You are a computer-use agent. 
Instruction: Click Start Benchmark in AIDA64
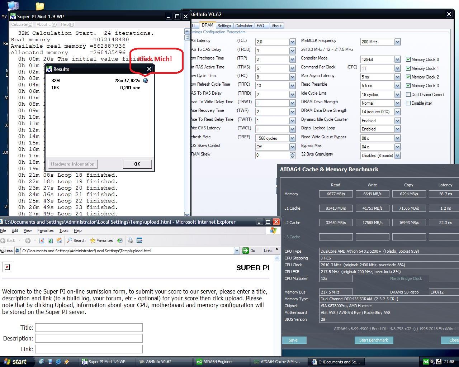click(x=374, y=340)
